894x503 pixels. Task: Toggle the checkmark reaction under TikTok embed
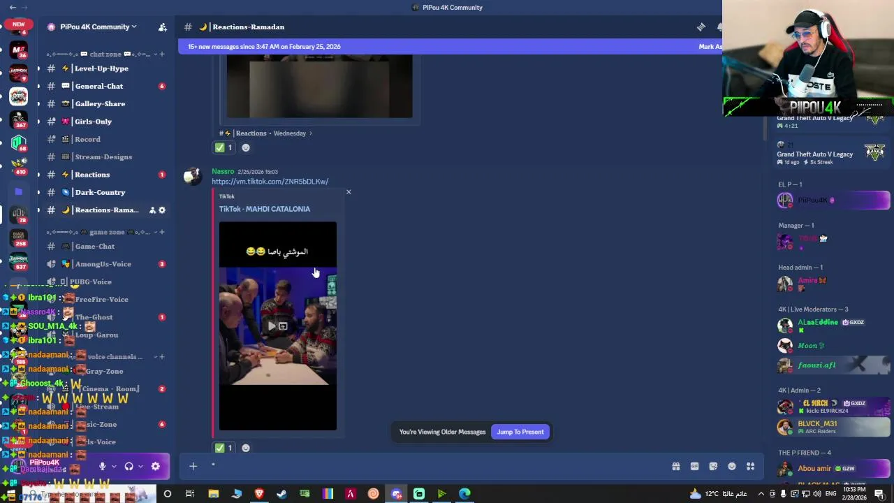click(x=224, y=448)
